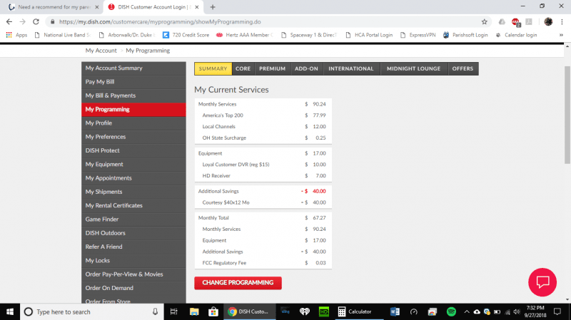Screen dimensions: 571x320
Task: Open Apps shortcut in bookmarks bar
Action: pyautogui.click(x=16, y=35)
